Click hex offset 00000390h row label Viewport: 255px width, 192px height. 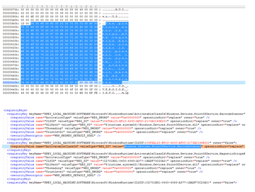pyautogui.click(x=11, y=17)
